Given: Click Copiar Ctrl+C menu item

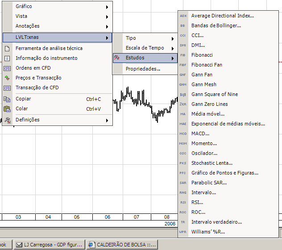Looking at the screenshot, I should (58, 99).
